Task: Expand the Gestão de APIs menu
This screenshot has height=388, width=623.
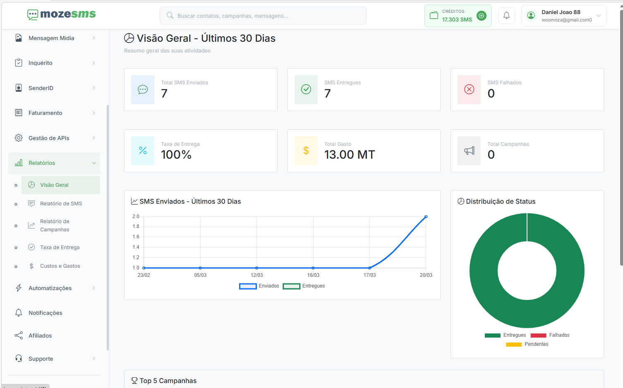Action: pyautogui.click(x=54, y=138)
